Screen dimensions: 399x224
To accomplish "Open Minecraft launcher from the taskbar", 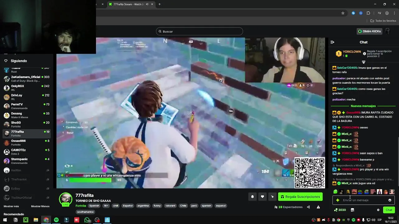I will [26, 220].
